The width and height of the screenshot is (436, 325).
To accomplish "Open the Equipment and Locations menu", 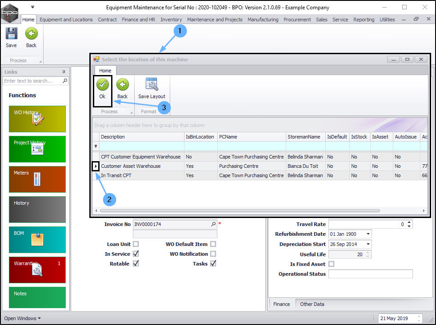I will pyautogui.click(x=66, y=20).
